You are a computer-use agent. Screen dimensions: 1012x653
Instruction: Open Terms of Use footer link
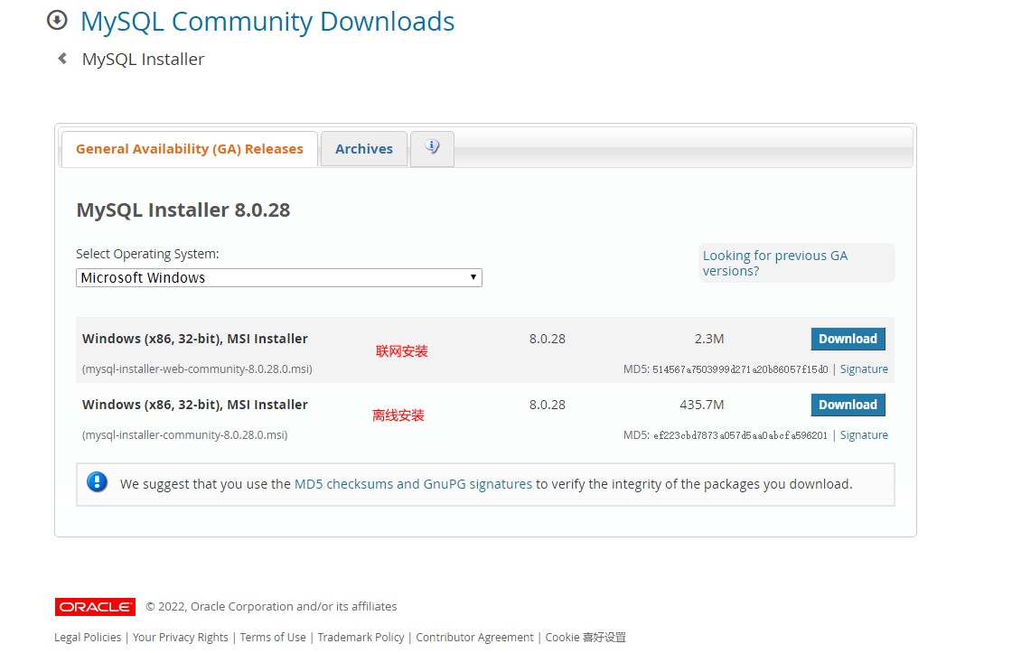tap(272, 638)
